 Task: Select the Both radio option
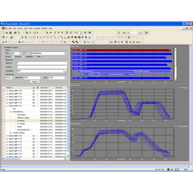tap(36, 57)
